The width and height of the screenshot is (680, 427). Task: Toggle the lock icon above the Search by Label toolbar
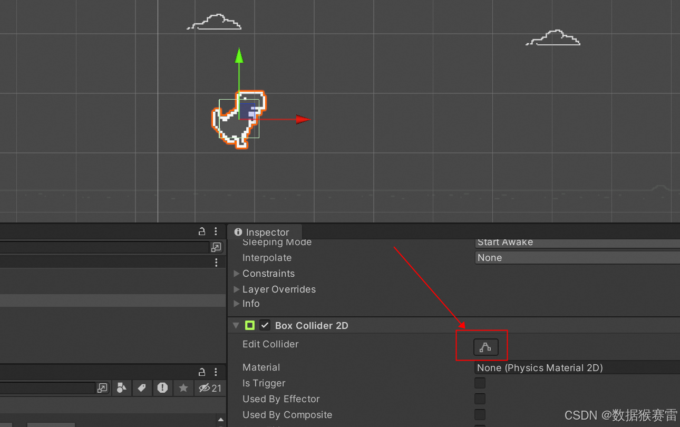click(202, 372)
